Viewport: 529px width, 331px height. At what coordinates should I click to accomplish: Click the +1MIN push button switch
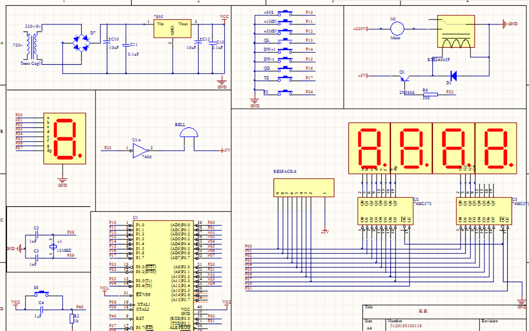[285, 22]
